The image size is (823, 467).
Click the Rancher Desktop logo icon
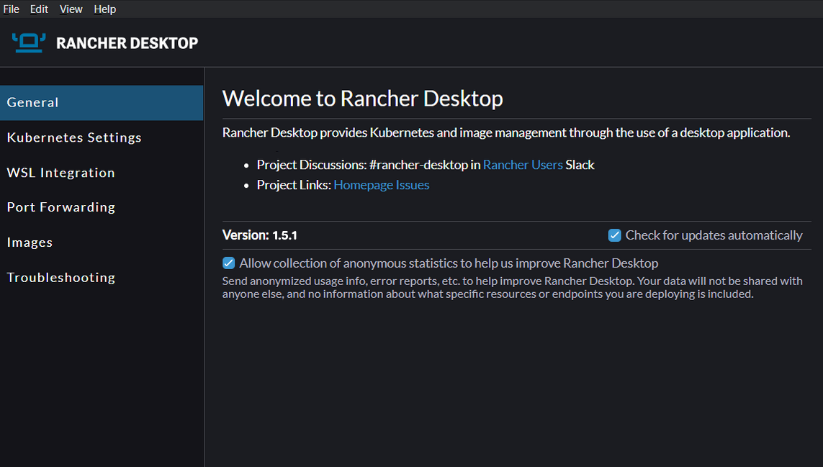(x=29, y=42)
